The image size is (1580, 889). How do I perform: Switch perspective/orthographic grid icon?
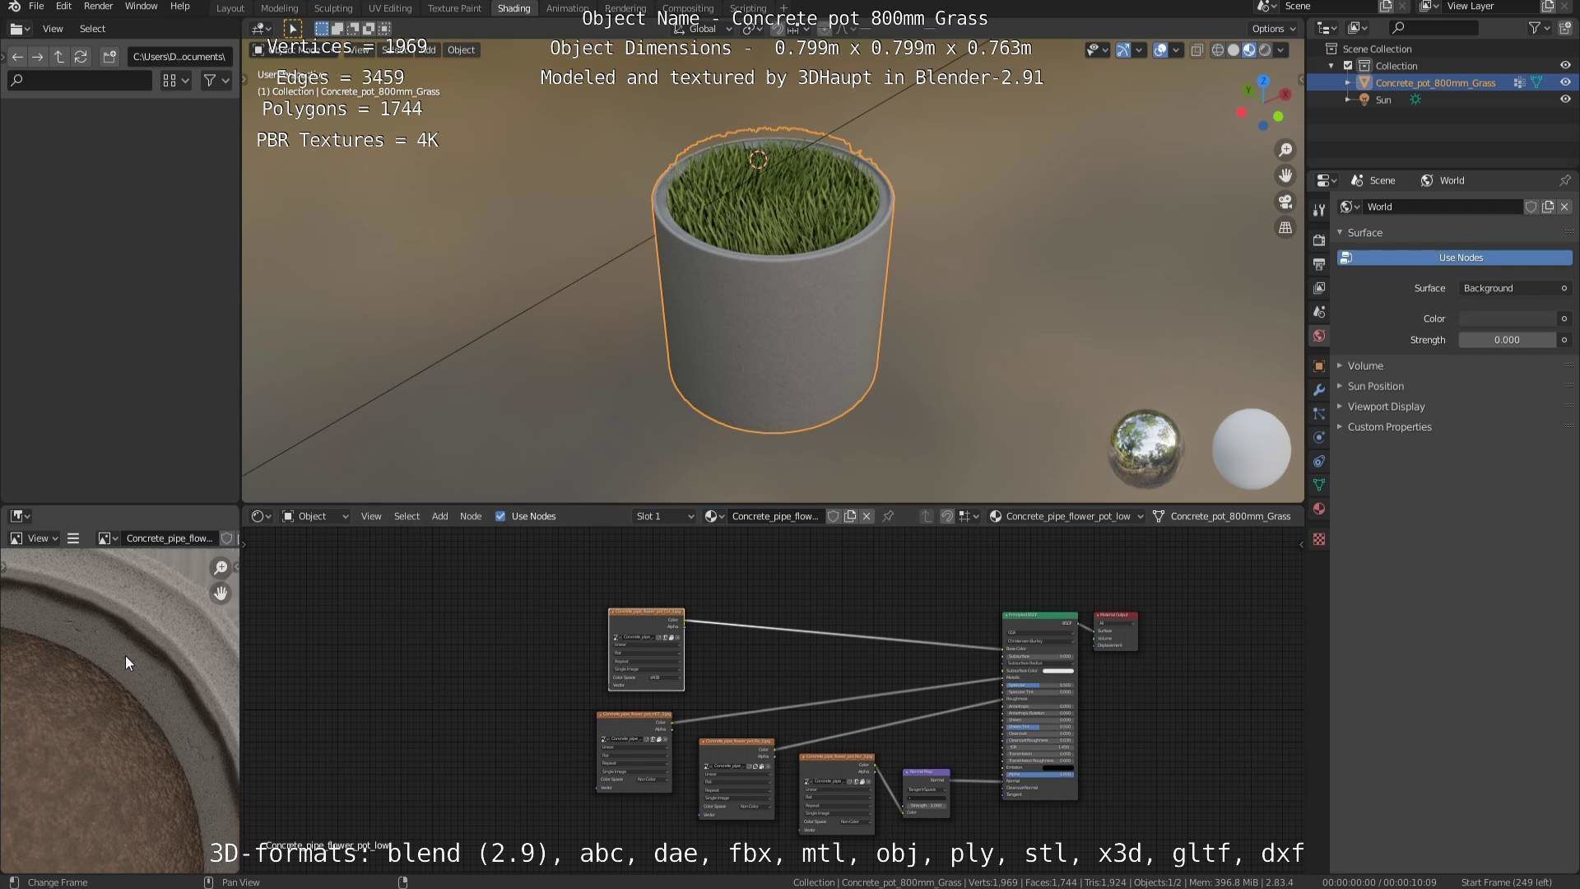[x=1285, y=228]
